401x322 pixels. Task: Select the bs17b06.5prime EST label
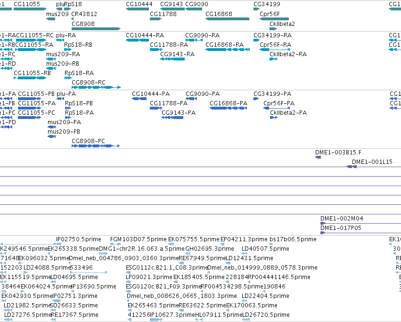(293, 239)
